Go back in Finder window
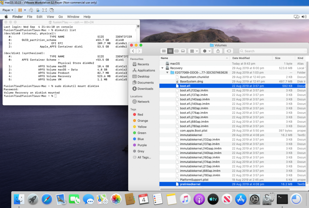Viewport: 309px width, 208px height. click(133, 51)
